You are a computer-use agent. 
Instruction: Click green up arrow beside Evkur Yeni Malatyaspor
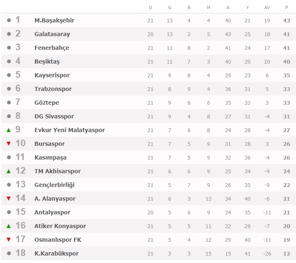tap(8, 130)
